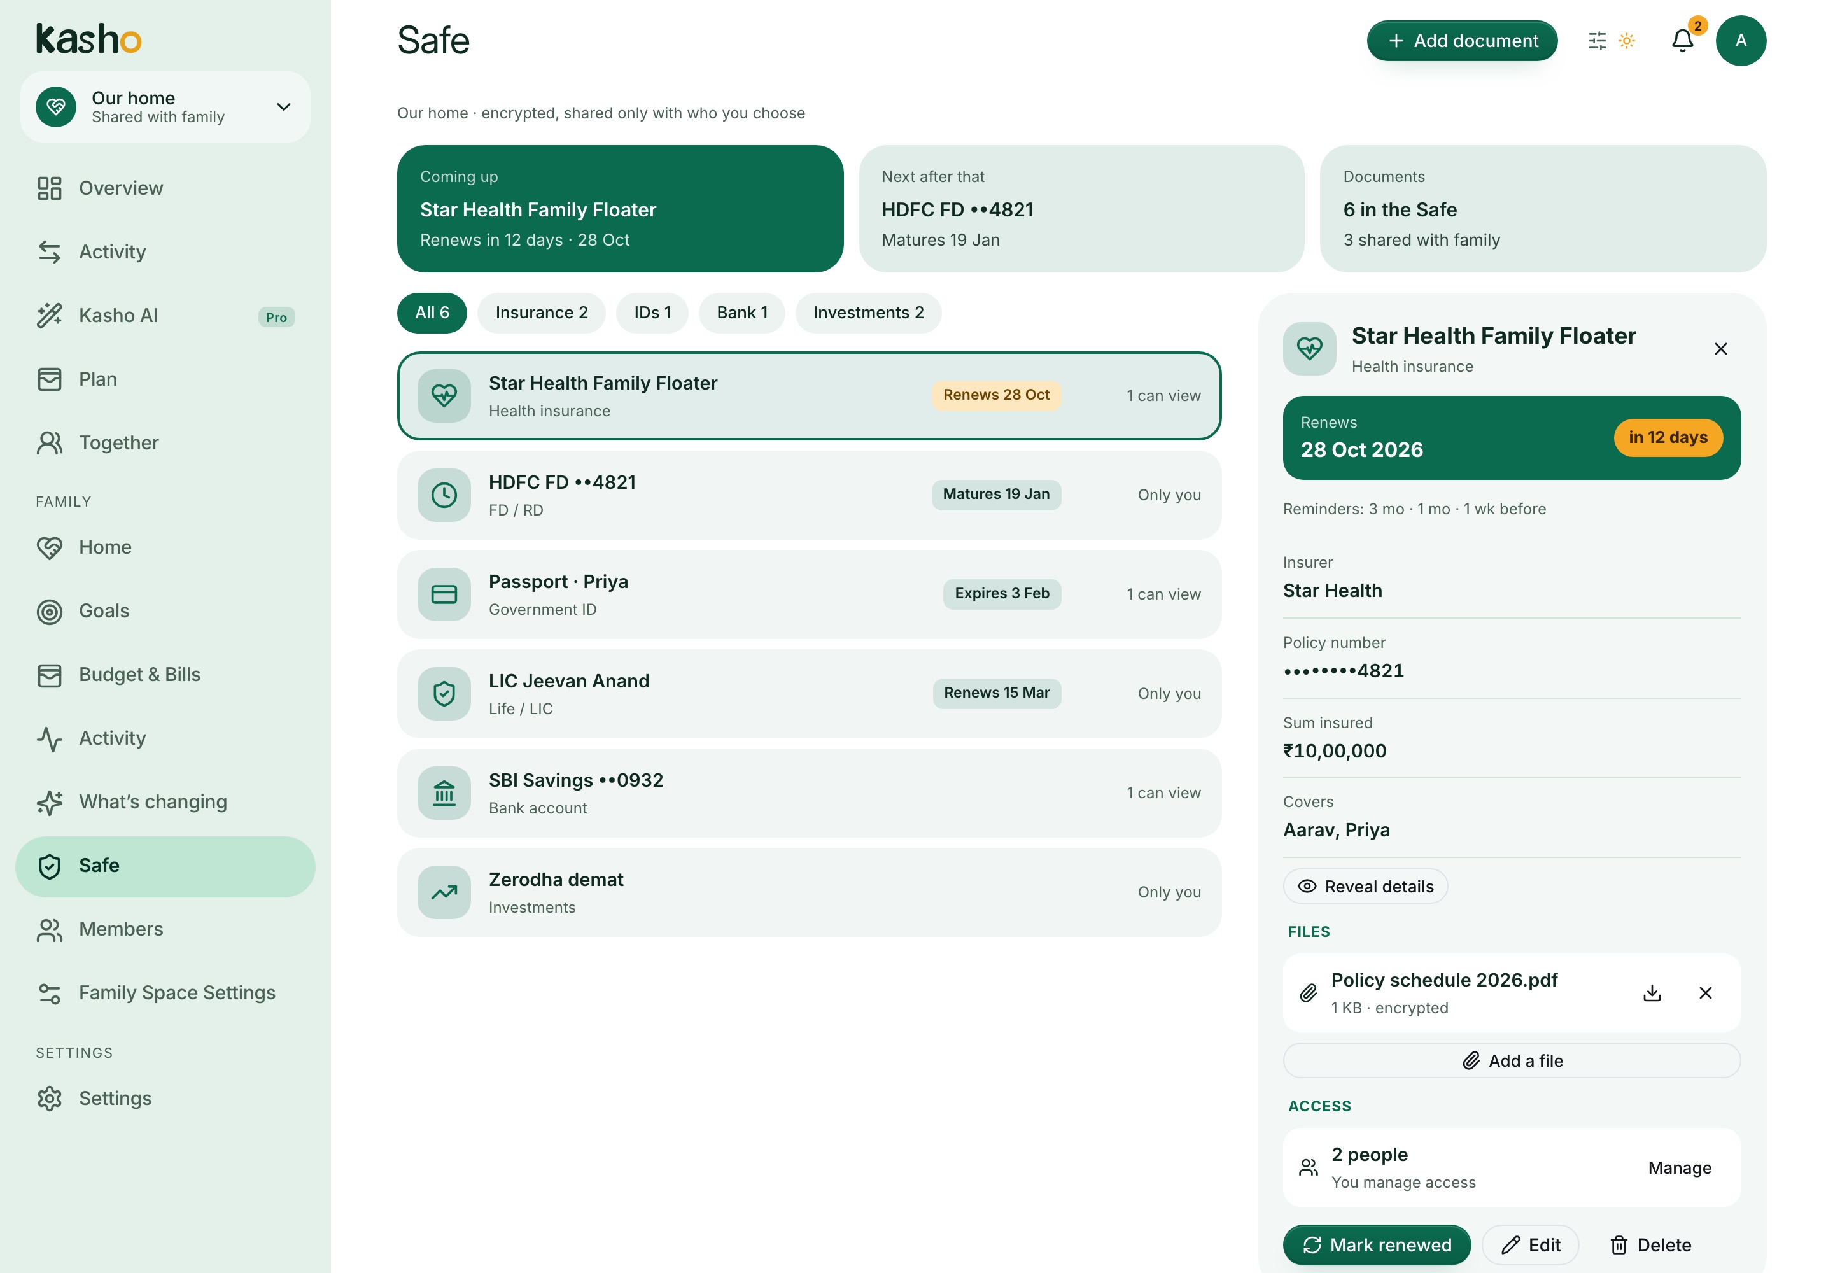The width and height of the screenshot is (1833, 1273).
Task: Filter by the Investments 2 tab
Action: [x=868, y=313]
